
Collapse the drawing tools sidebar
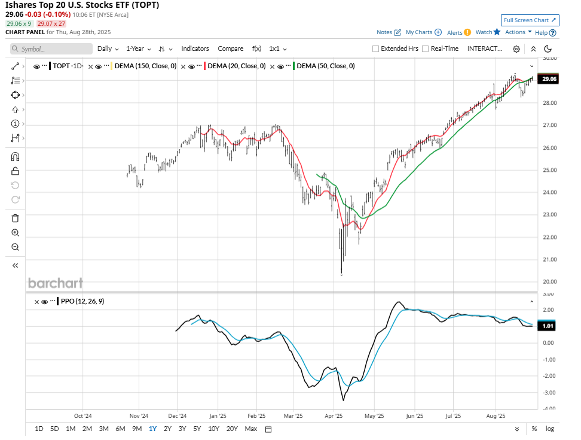[x=15, y=265]
